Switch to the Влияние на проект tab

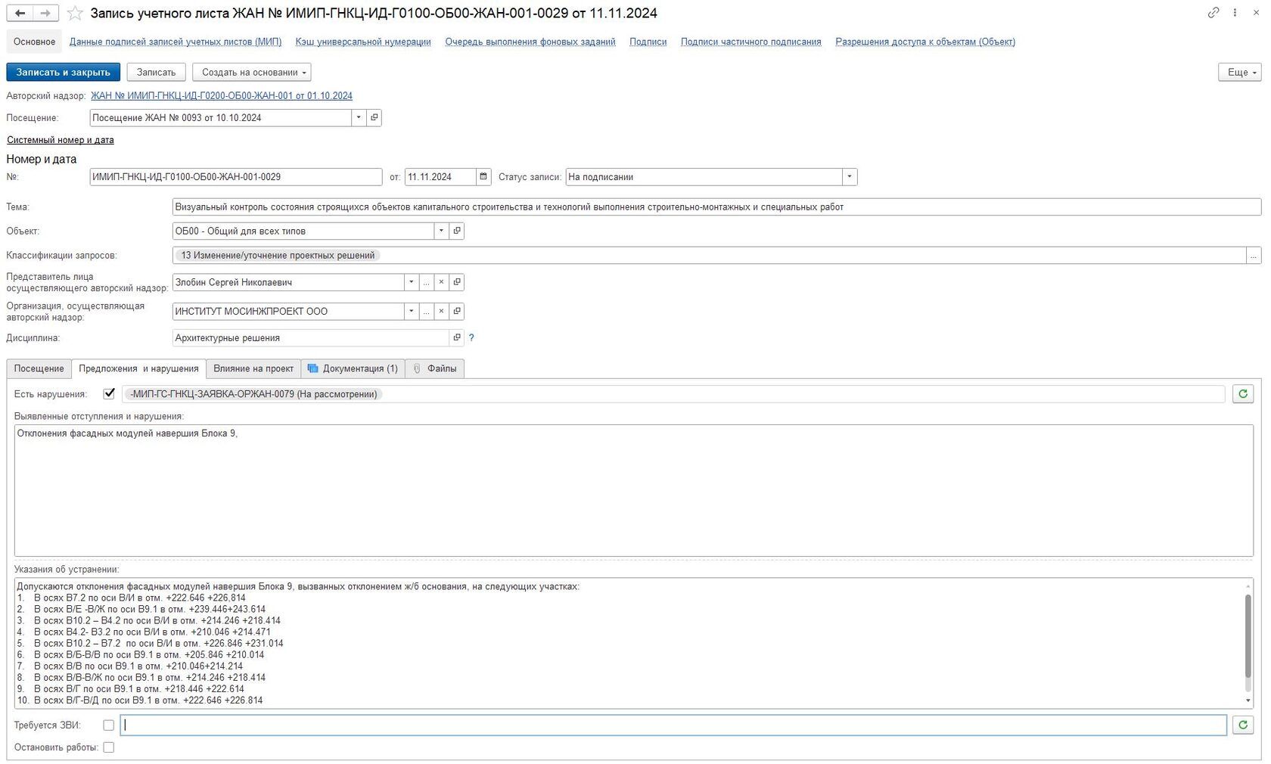click(253, 368)
